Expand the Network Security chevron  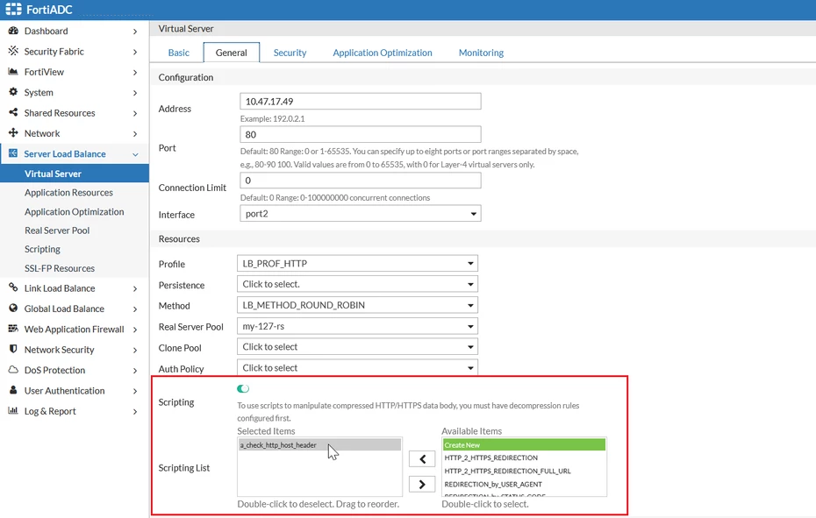(135, 350)
